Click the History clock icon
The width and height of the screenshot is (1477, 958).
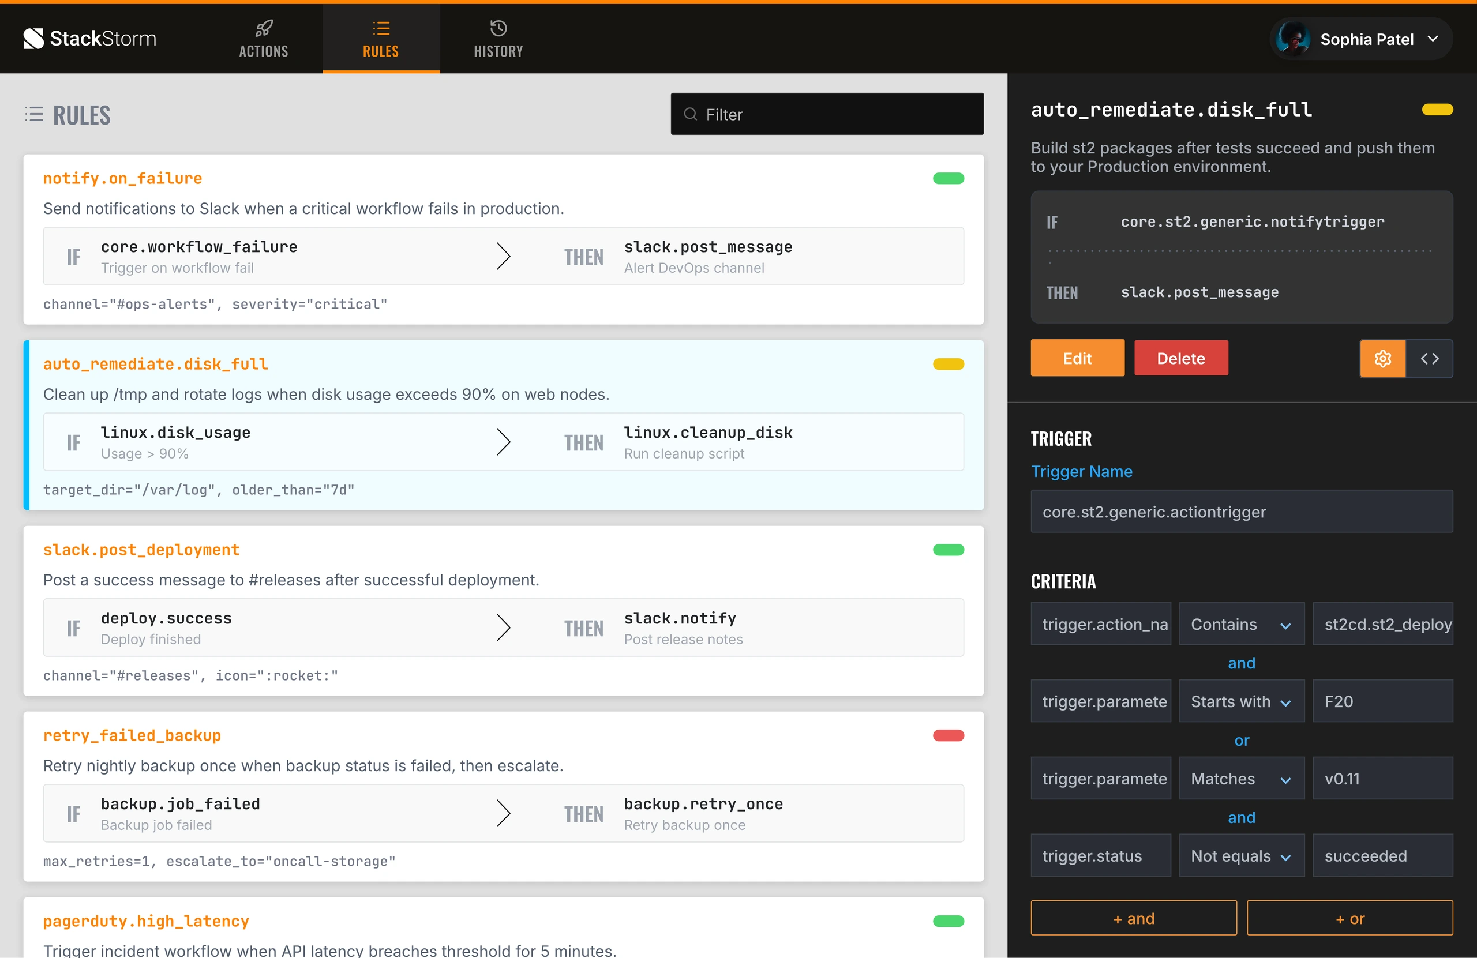pyautogui.click(x=498, y=28)
